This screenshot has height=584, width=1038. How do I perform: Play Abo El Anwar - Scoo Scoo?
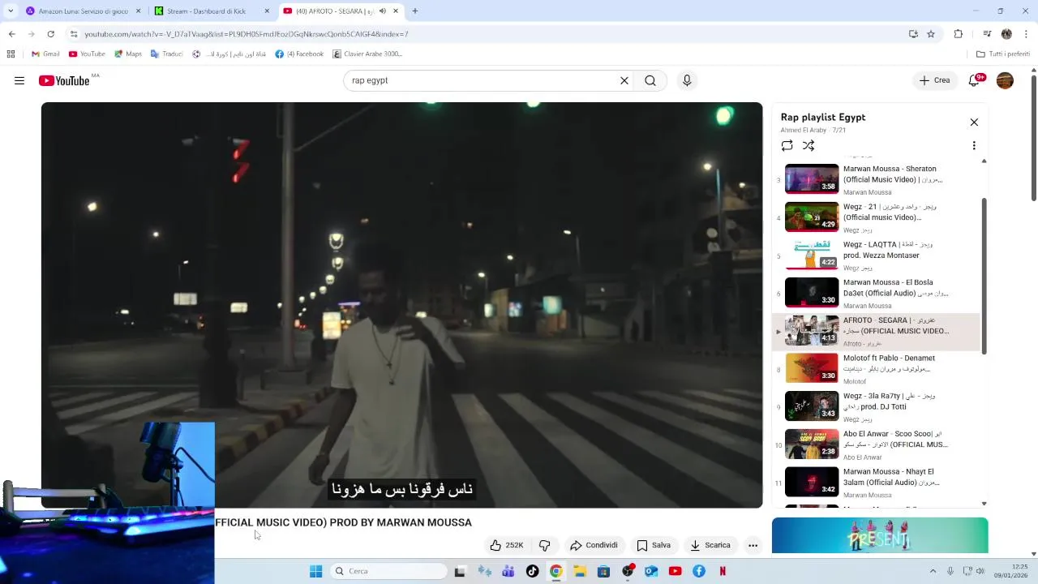click(x=876, y=444)
